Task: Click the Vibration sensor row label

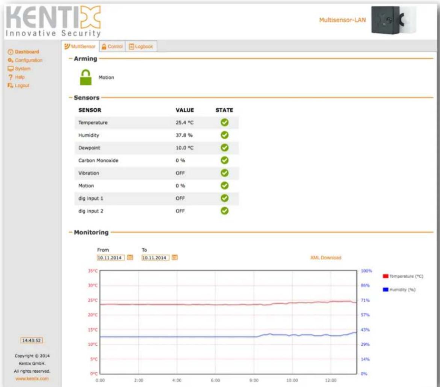Action: pyautogui.click(x=89, y=173)
